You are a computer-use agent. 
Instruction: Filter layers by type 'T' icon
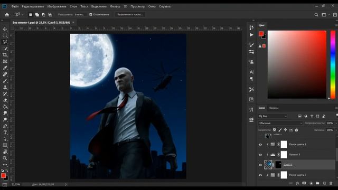coord(312,116)
